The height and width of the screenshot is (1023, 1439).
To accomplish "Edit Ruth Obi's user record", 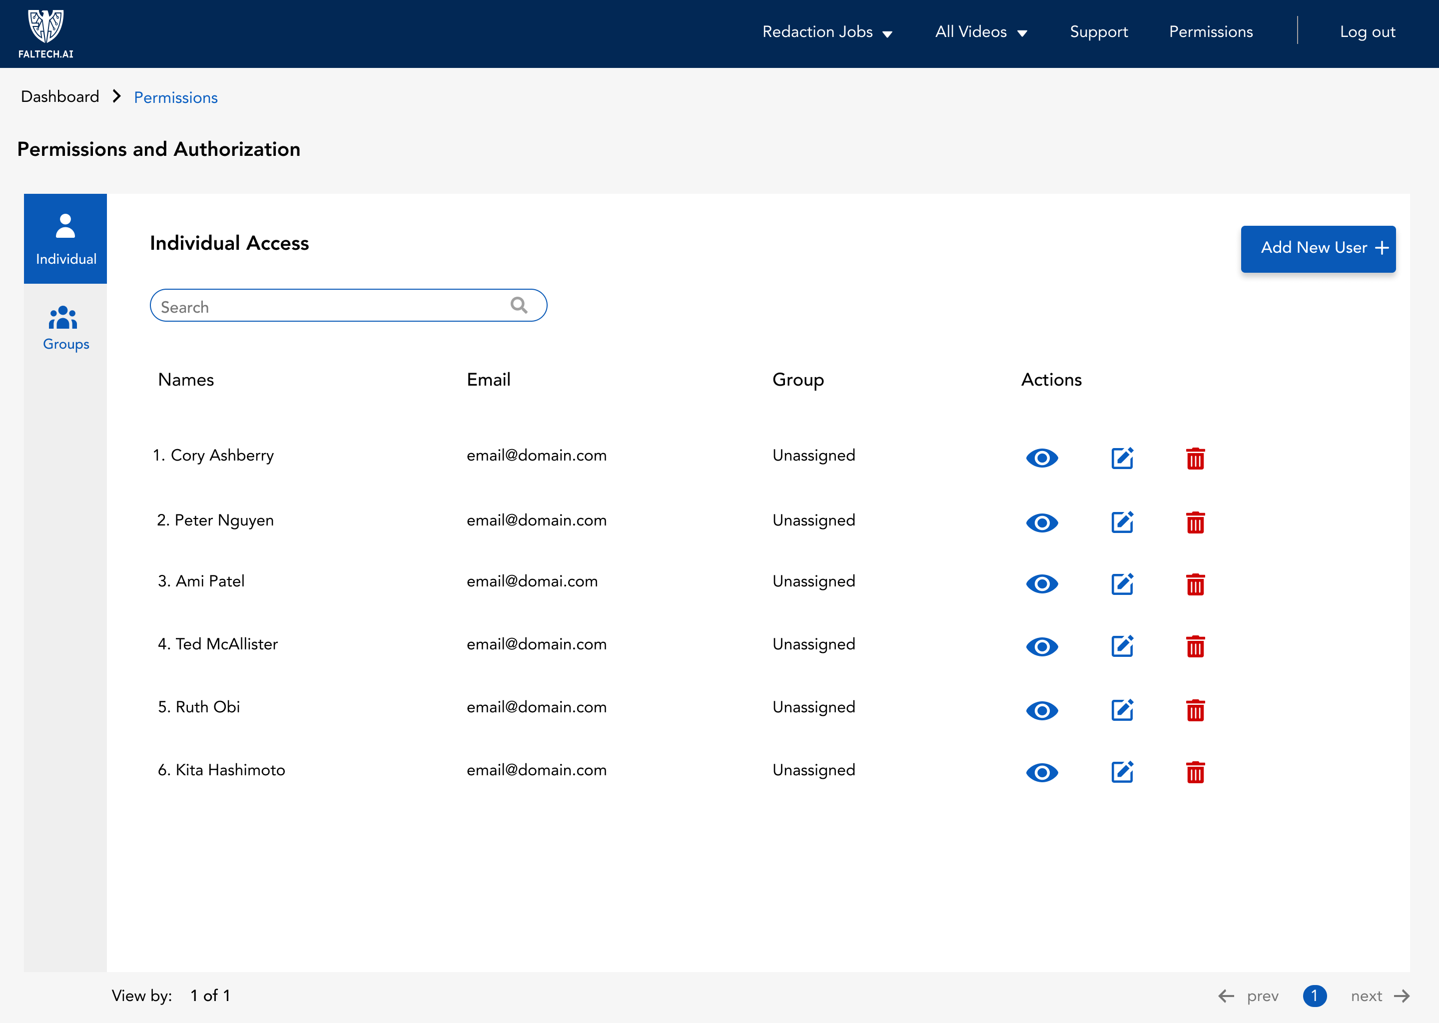I will pos(1122,710).
